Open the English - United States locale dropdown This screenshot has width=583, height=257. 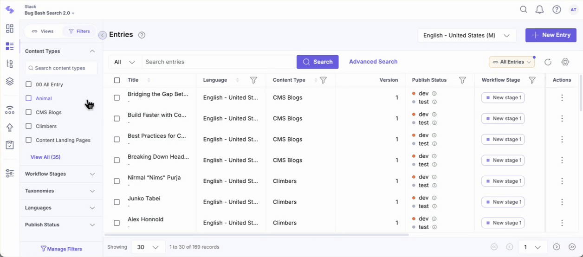tap(467, 35)
